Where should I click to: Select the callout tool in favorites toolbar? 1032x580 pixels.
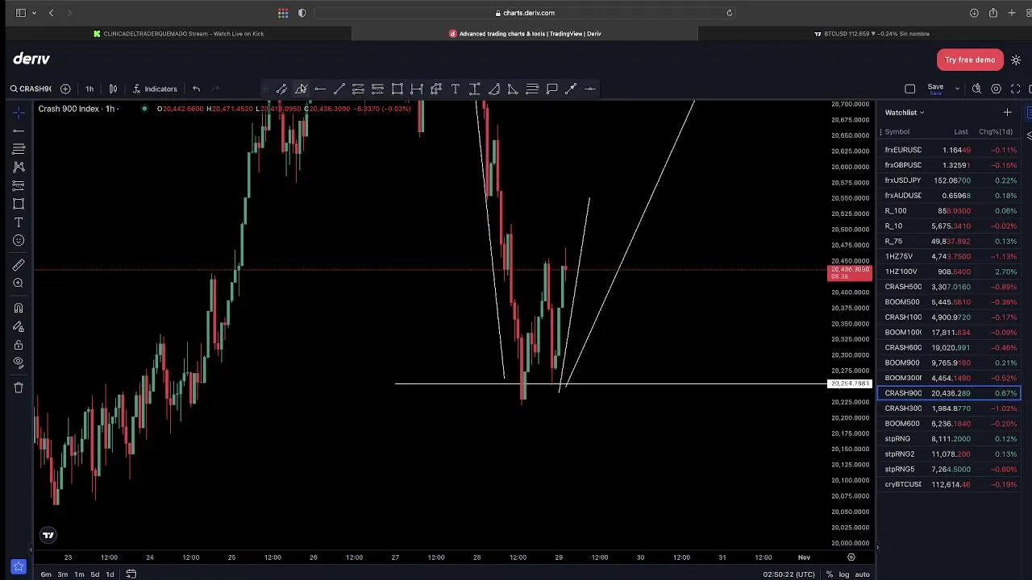[x=552, y=89]
